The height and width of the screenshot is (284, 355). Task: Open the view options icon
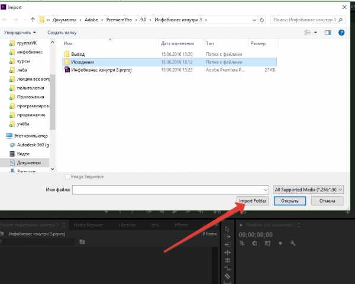click(307, 32)
